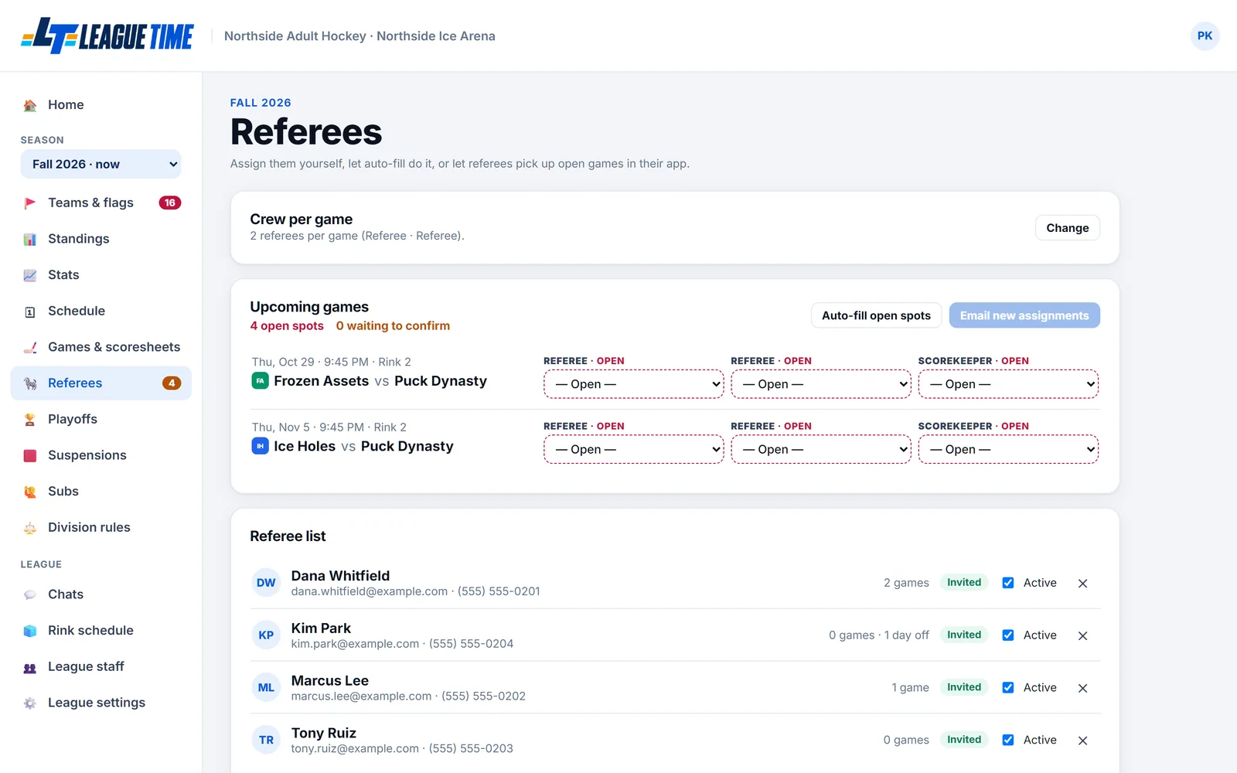Click Marcus Lee's '1 game' count
Screen dimensions: 1237x773
tap(910, 687)
